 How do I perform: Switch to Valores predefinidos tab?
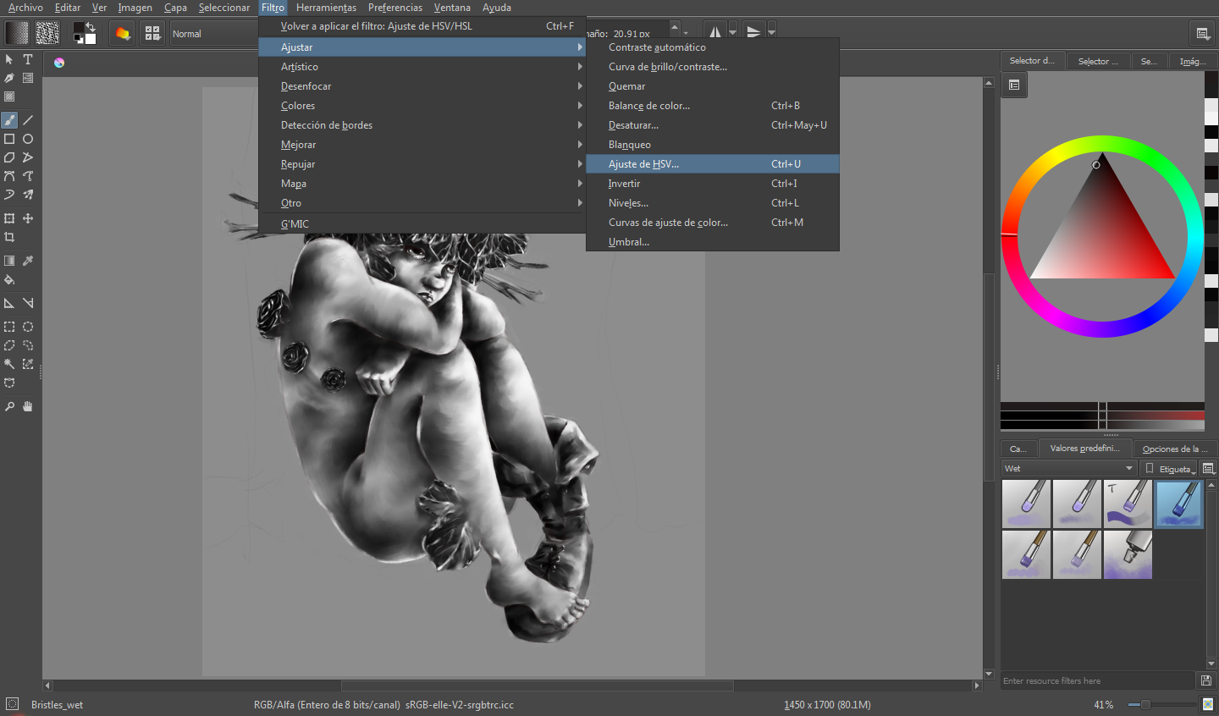pyautogui.click(x=1084, y=449)
